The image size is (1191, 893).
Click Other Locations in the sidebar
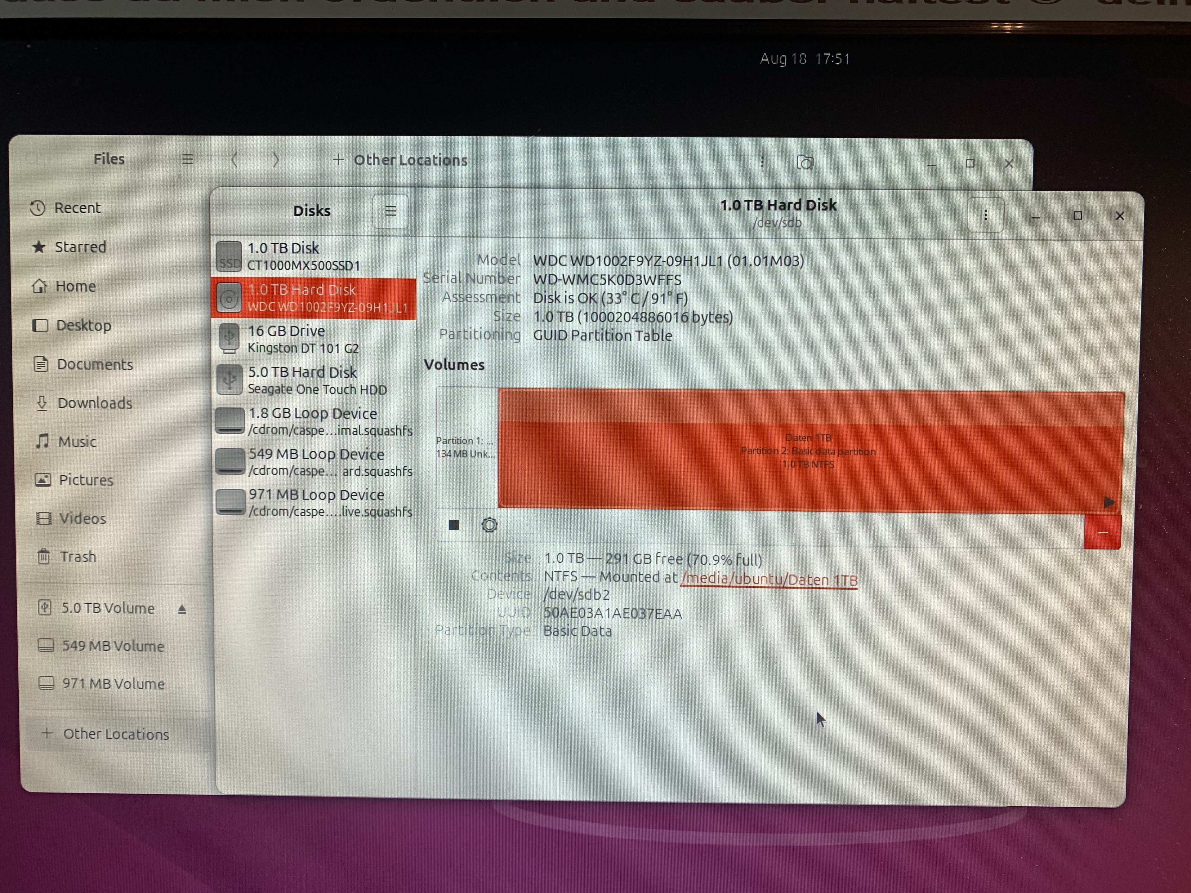pos(115,734)
